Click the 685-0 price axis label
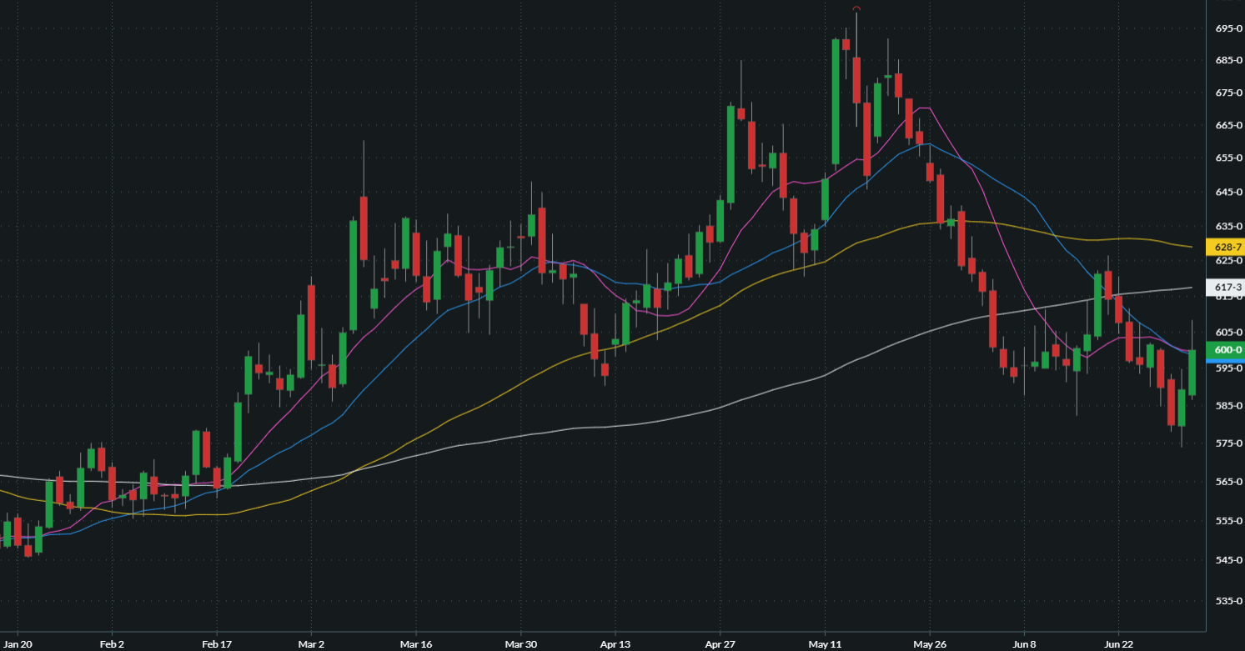1245x651 pixels. coord(1229,61)
